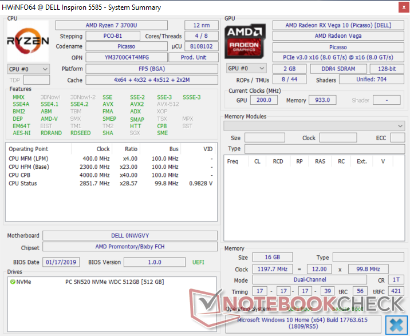Click the AMD Radeon Graphics logo
The height and width of the screenshot is (336, 410).
(245, 41)
